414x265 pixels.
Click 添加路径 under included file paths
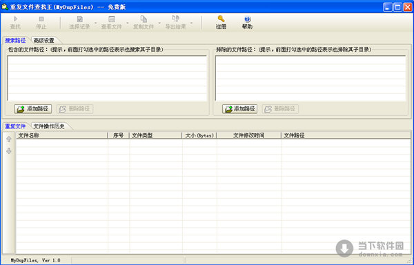32,109
